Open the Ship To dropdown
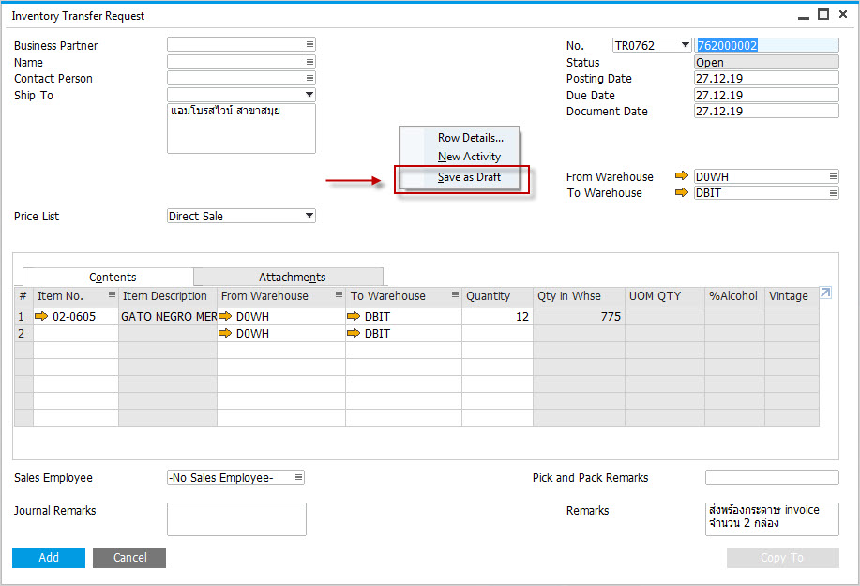This screenshot has width=860, height=586. pyautogui.click(x=309, y=95)
